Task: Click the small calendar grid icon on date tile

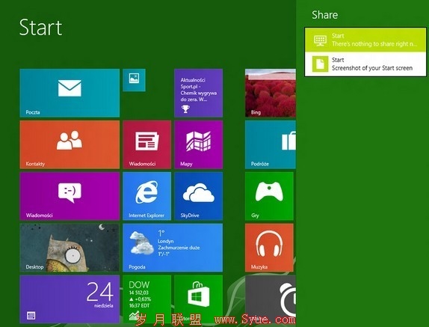Action: (31, 316)
